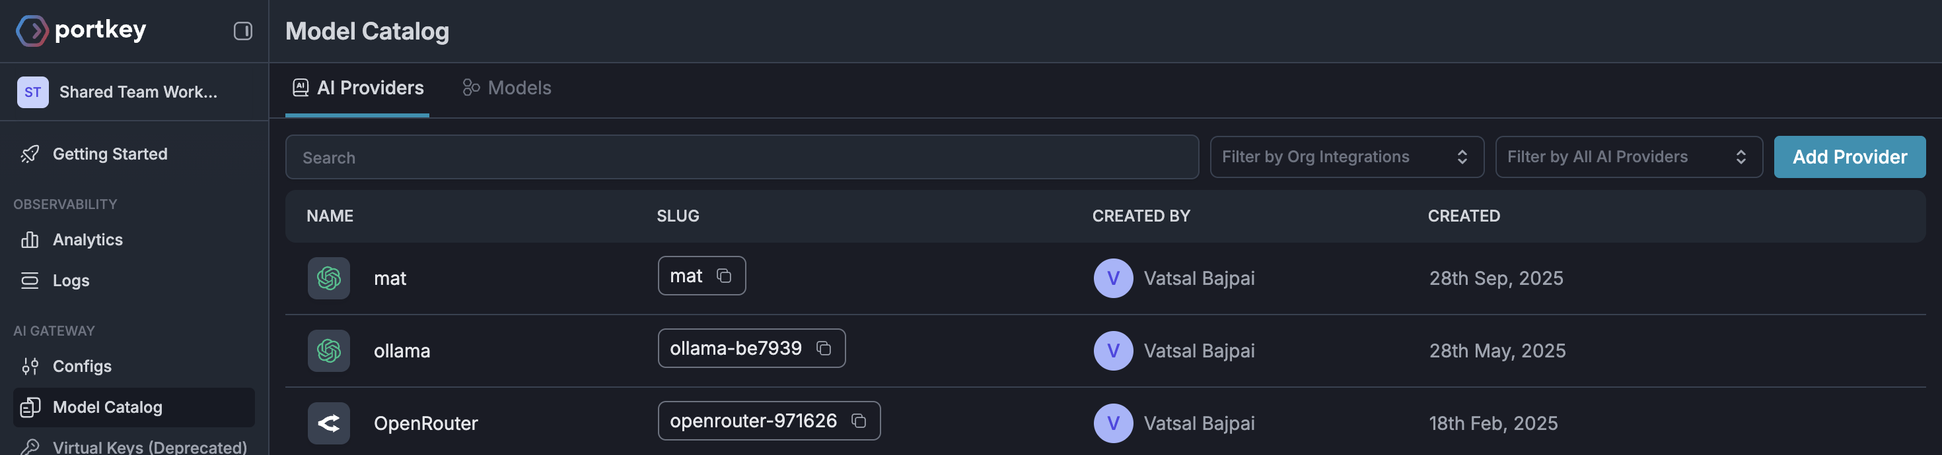Copy the mat slug
Image resolution: width=1942 pixels, height=455 pixels.
coord(724,276)
